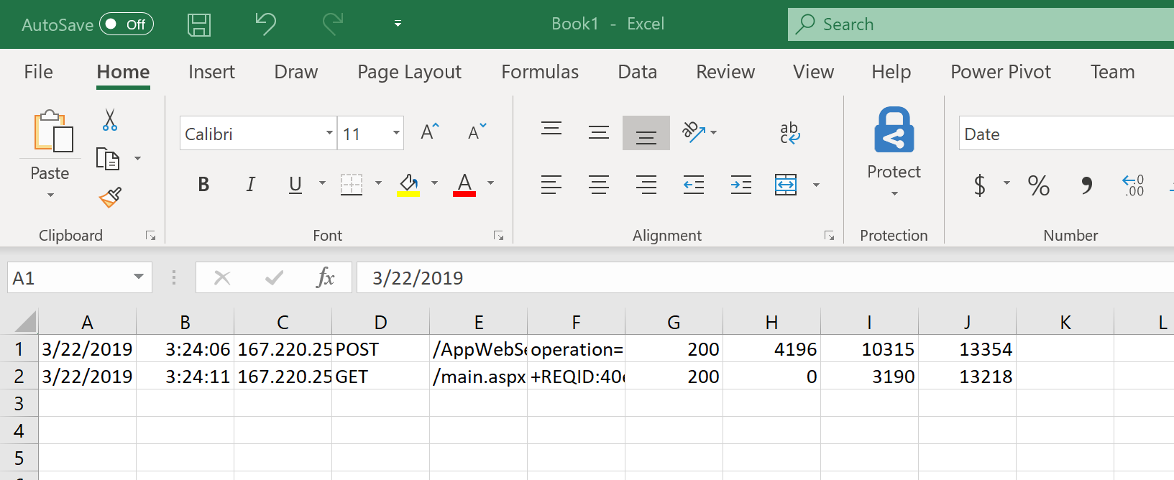Click Increase Decimal icon

point(1133,185)
